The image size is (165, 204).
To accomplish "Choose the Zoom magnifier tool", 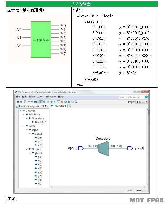I will click(44, 102).
